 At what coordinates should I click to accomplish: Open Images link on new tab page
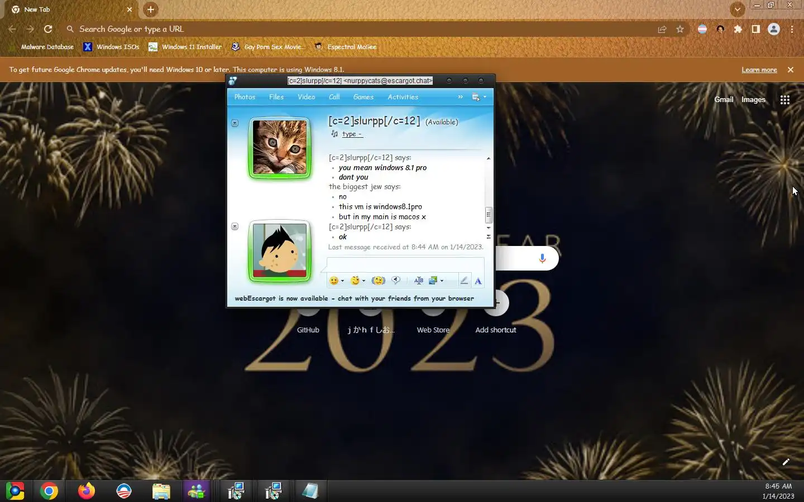753,100
